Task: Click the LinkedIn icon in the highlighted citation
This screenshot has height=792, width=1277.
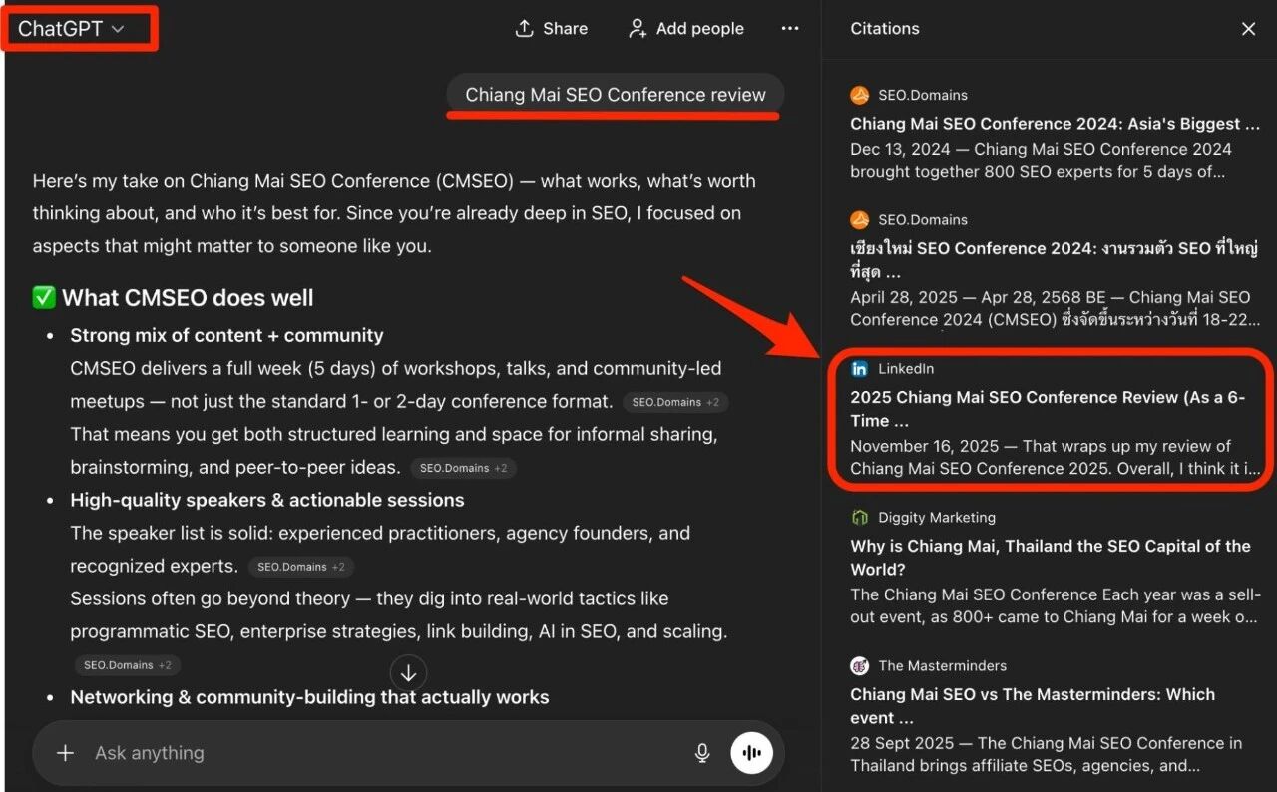Action: tap(860, 368)
